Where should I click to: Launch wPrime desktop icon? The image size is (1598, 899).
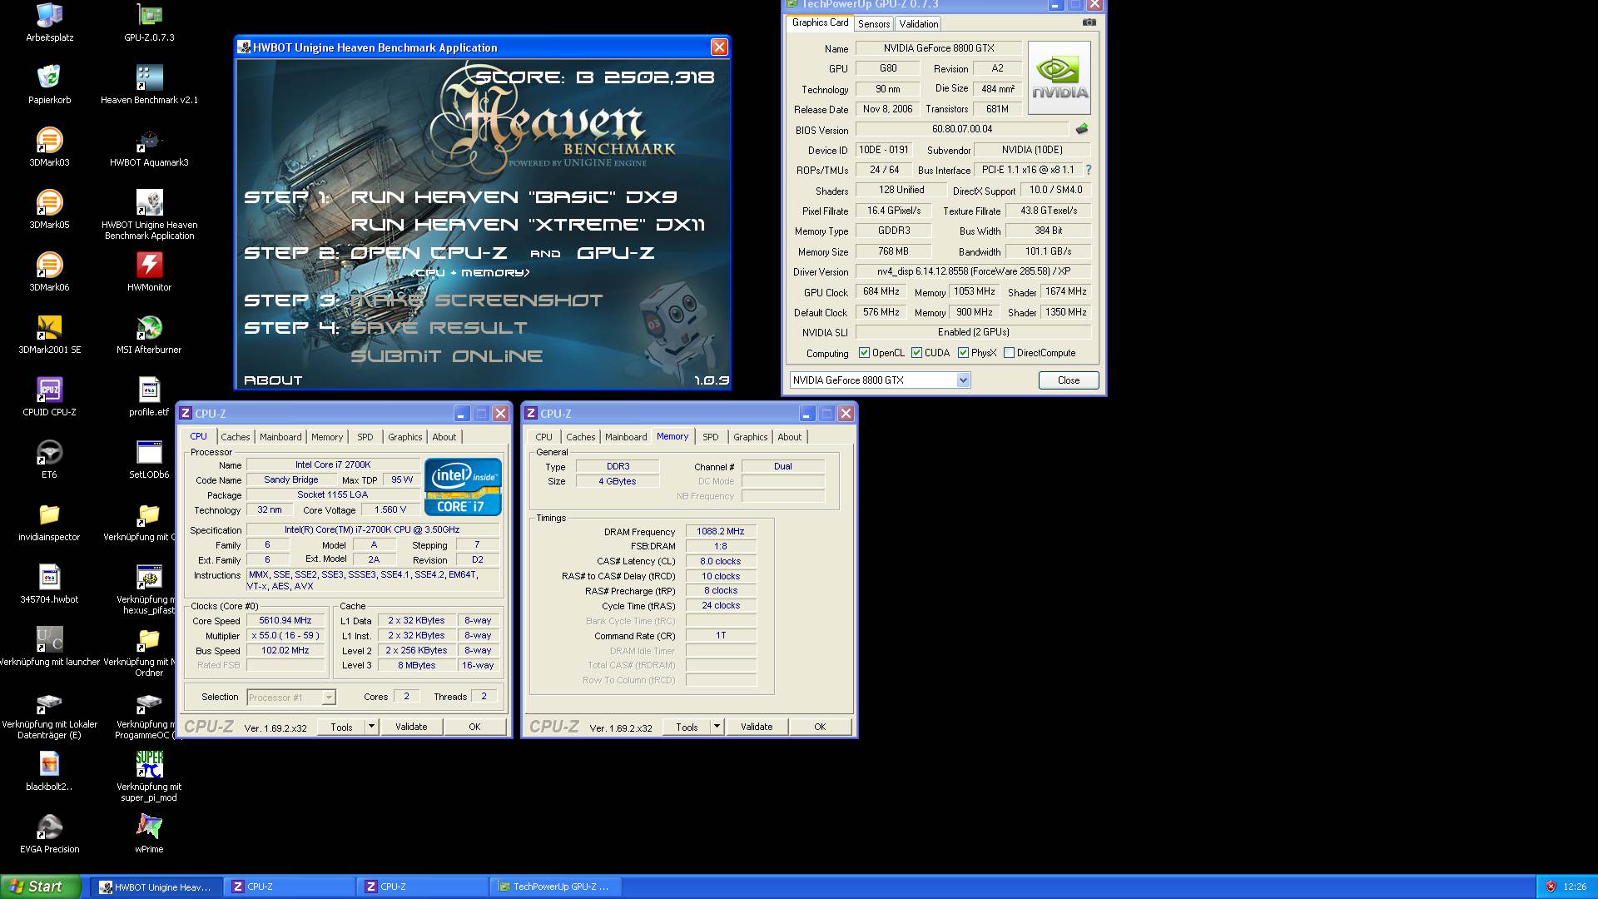click(x=149, y=833)
